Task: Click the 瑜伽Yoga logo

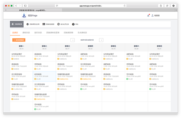Action: [24, 15]
